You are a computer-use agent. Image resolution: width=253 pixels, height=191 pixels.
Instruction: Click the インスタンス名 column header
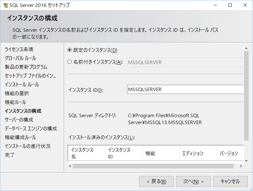click(87, 153)
